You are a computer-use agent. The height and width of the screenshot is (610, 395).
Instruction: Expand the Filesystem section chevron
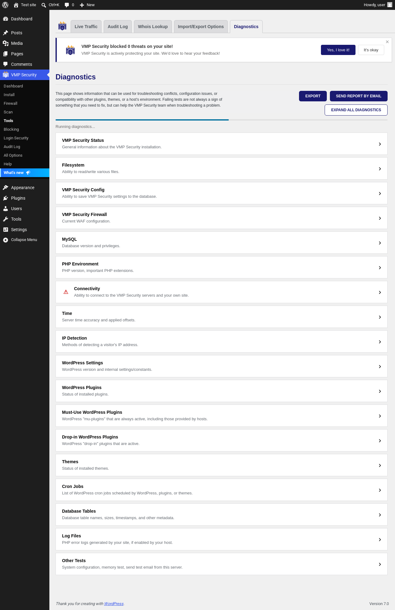point(380,169)
